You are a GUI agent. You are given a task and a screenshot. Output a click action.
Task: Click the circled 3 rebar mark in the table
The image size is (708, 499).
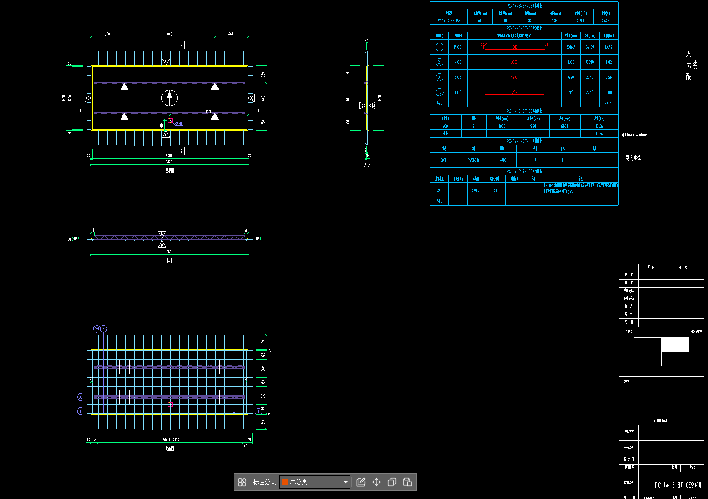coord(439,77)
